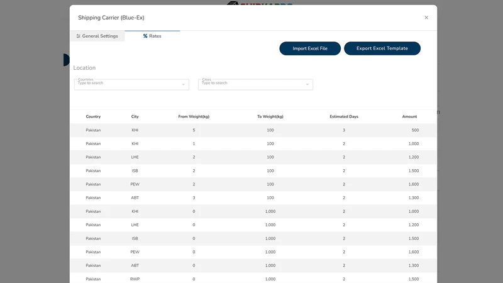Click the dark side tab behind the dialog
This screenshot has height=283, width=503.
(x=67, y=60)
